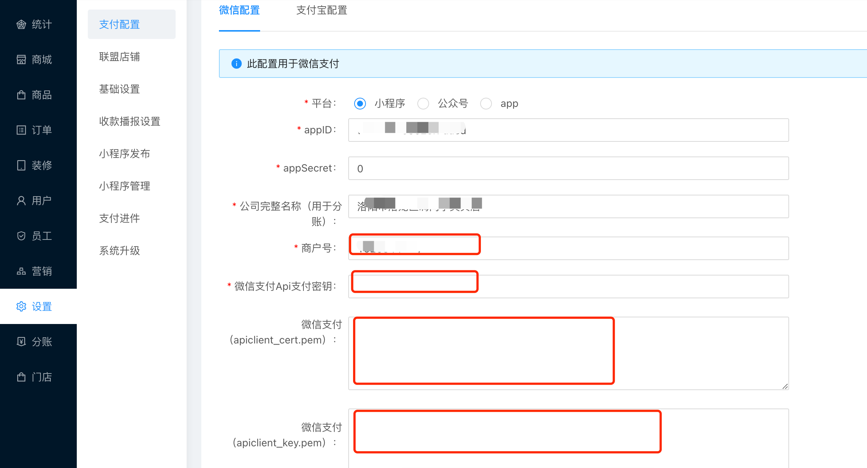Image resolution: width=867 pixels, height=468 pixels.
Task: Click the 设置 menu label in sidebar
Action: (42, 306)
